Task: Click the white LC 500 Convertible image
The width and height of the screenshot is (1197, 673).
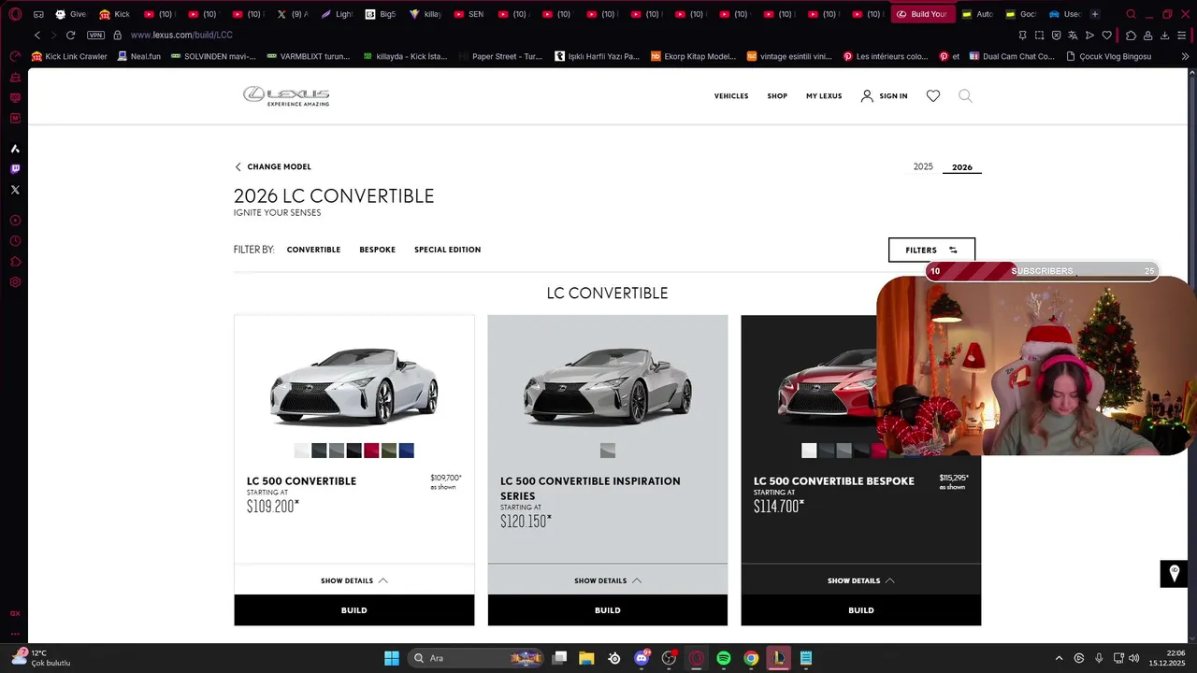Action: (x=354, y=385)
